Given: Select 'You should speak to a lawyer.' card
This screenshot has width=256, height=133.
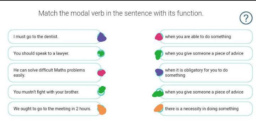Looking at the screenshot, I should (54, 53).
